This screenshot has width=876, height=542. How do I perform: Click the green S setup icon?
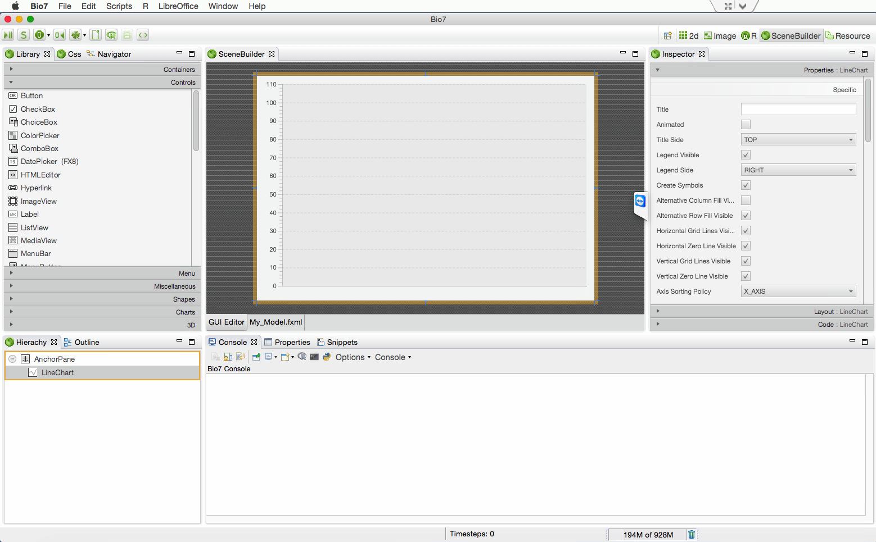24,35
